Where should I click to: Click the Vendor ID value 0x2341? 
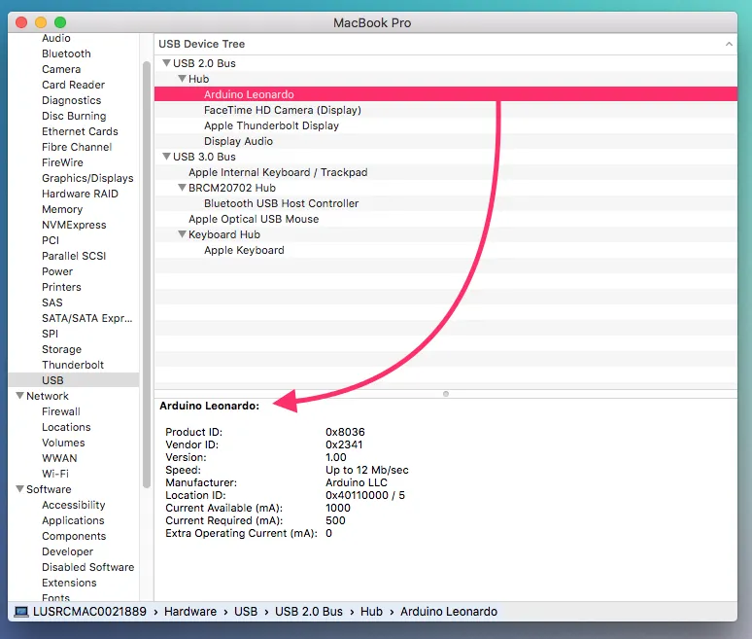click(x=344, y=444)
